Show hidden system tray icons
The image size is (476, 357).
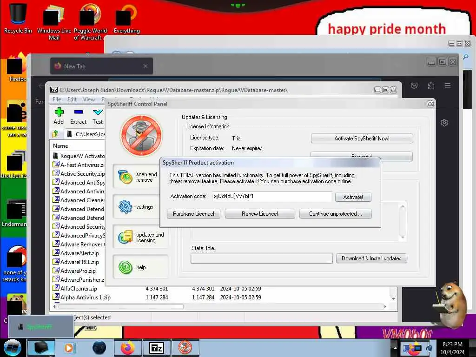pos(395,348)
